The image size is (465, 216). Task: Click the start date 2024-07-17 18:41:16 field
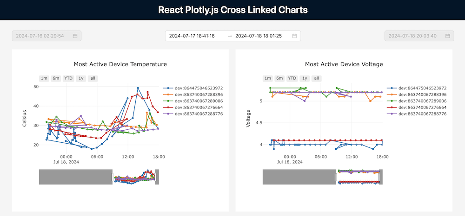pos(192,36)
